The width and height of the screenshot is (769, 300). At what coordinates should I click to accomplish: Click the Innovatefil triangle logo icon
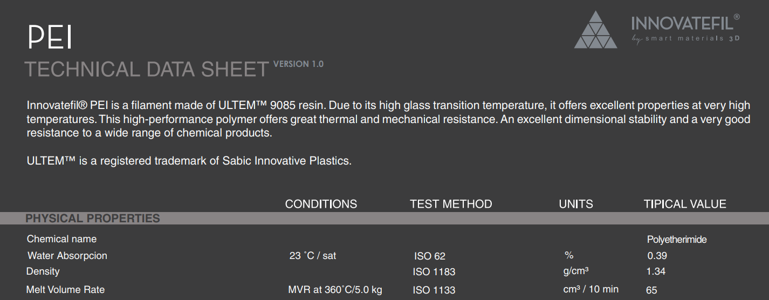(x=595, y=30)
